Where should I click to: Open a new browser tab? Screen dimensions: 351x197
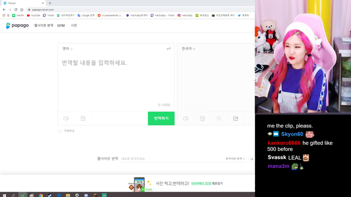pyautogui.click(x=50, y=3)
